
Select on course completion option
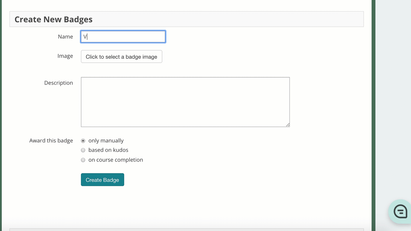pos(83,160)
